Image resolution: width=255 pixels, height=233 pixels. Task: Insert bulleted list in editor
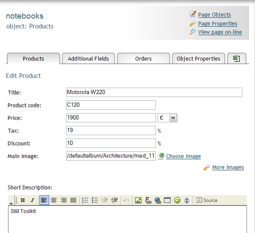(95, 200)
